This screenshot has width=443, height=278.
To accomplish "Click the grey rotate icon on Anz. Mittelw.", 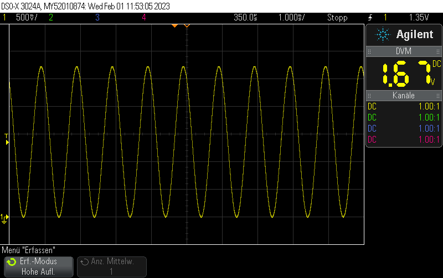I will tap(84, 262).
